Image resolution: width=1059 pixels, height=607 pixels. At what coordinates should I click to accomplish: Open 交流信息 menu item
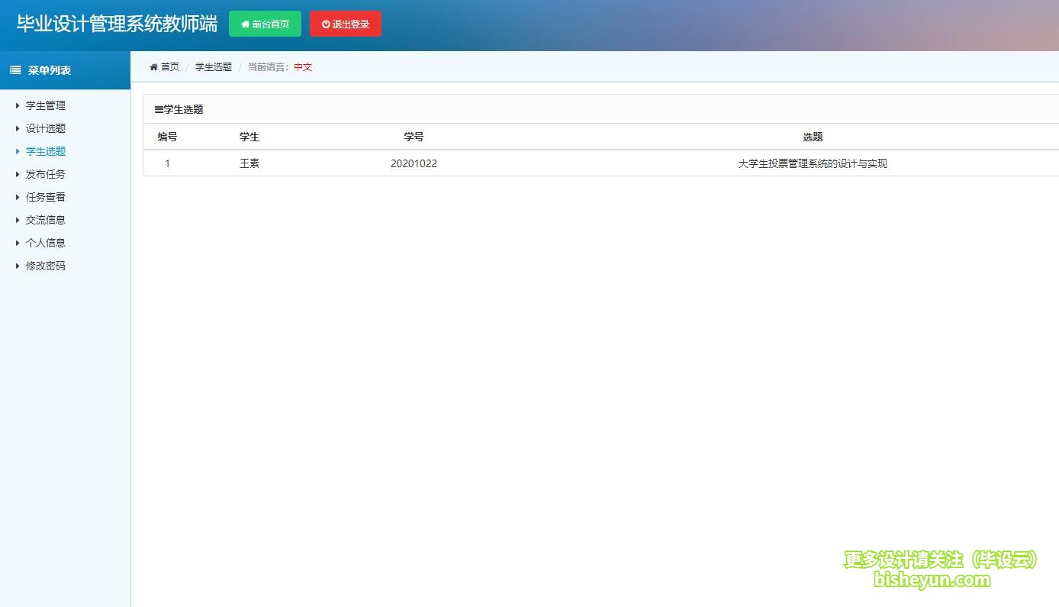coord(46,220)
